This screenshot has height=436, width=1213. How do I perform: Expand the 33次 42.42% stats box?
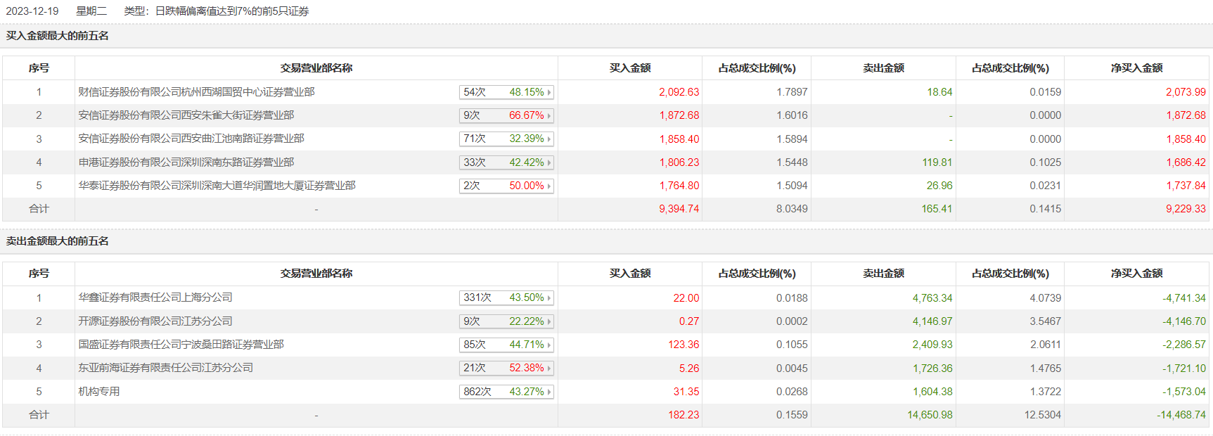click(549, 162)
